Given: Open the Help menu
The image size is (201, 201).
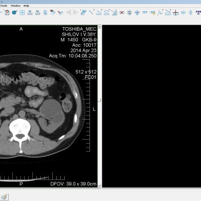Looking at the screenshot, I should 26,6.
